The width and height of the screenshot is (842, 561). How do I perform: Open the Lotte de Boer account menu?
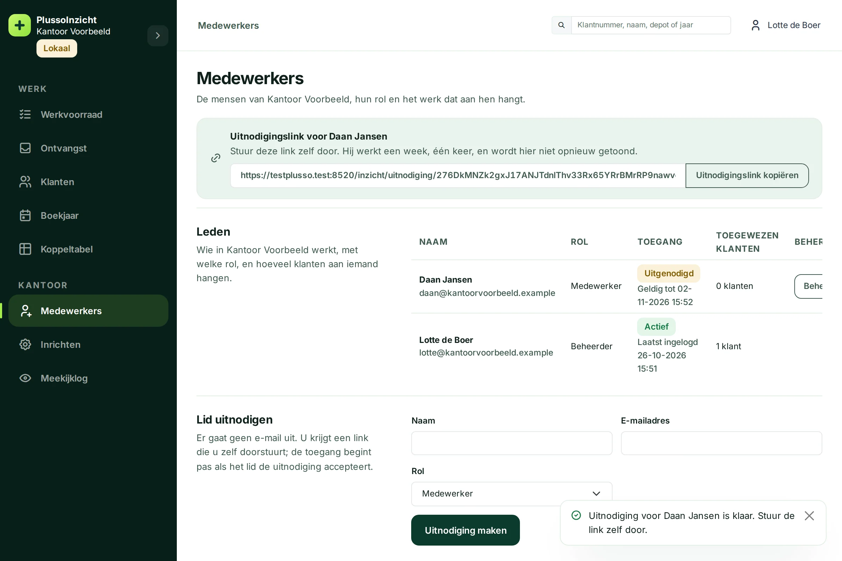pyautogui.click(x=786, y=25)
